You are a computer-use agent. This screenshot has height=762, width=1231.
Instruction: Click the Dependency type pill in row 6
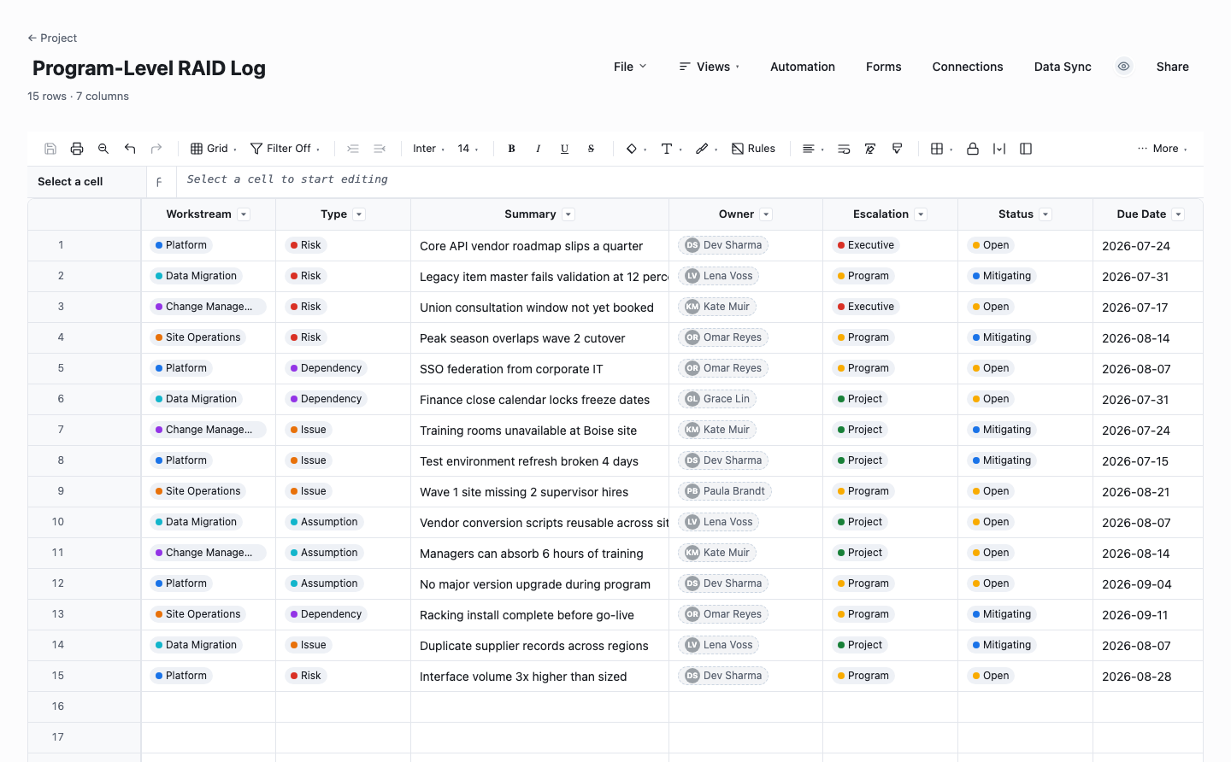[x=326, y=399]
